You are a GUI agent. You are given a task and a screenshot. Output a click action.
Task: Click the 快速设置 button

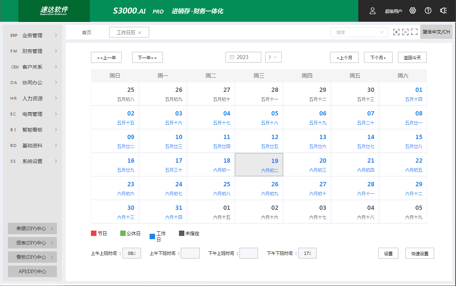419,253
